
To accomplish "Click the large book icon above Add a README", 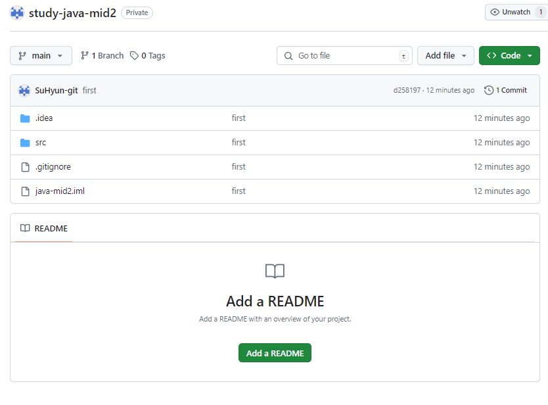I will click(275, 271).
